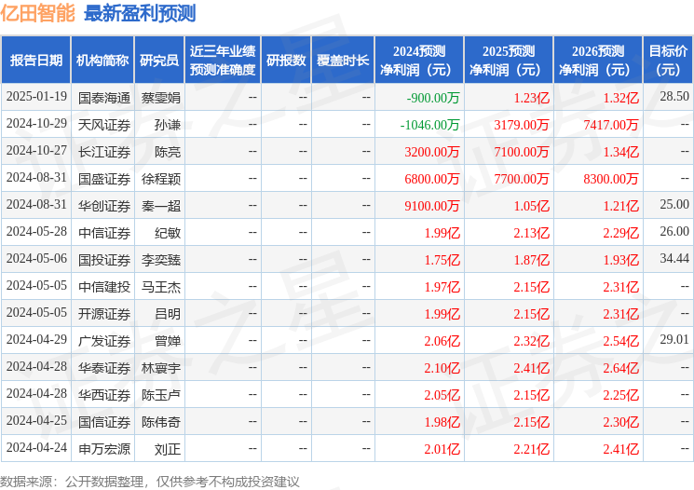Image resolution: width=694 pixels, height=490 pixels.
Task: Click the -1046.00万 profit value
Action: (429, 125)
